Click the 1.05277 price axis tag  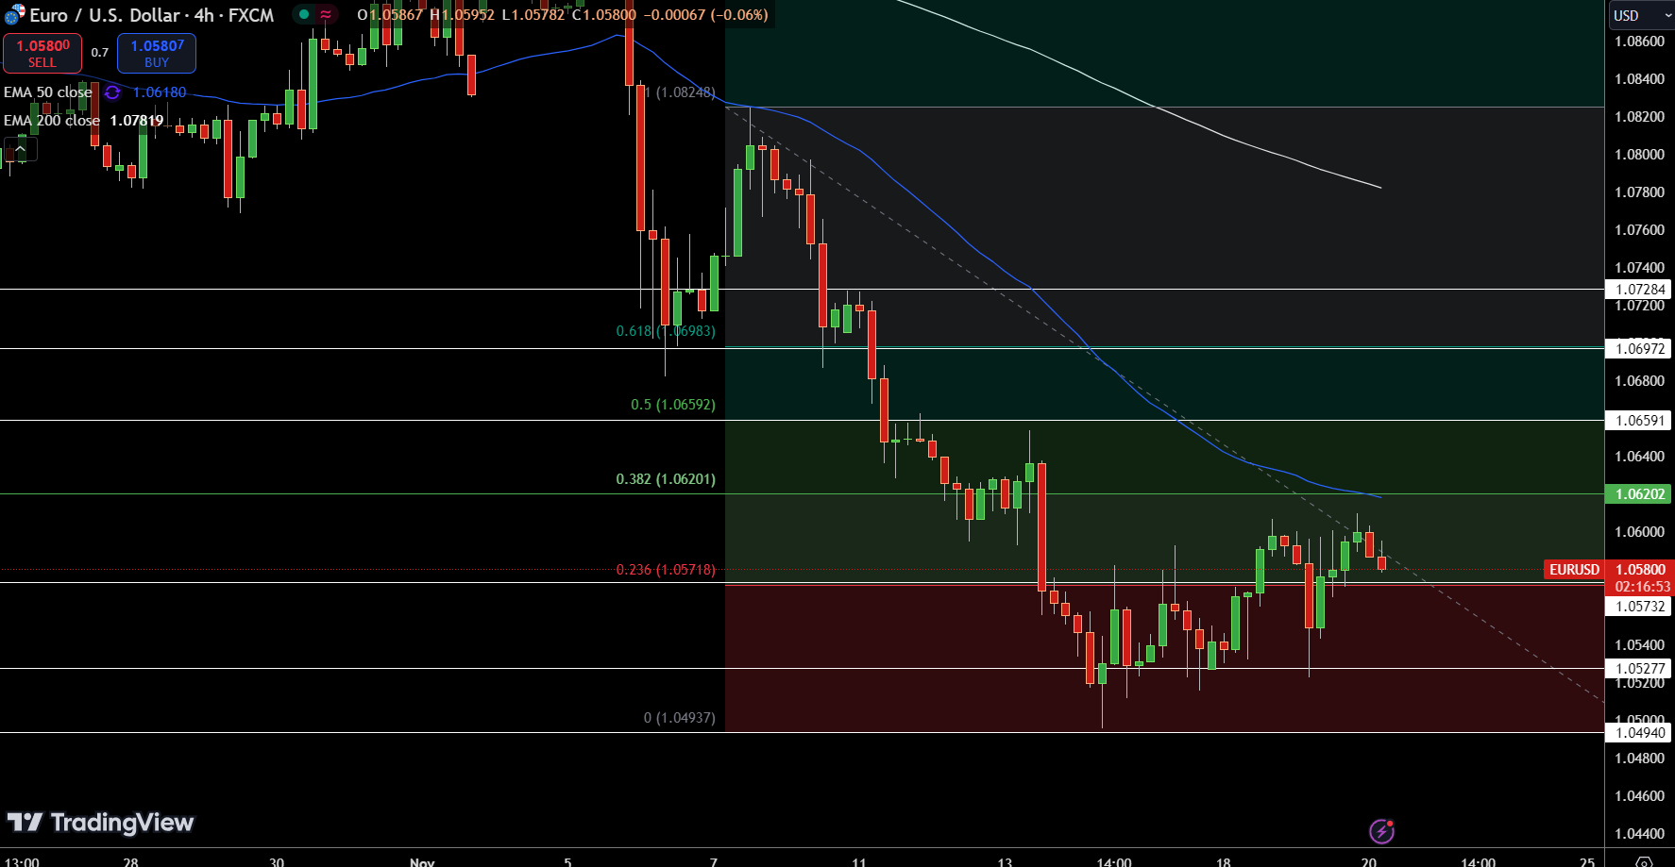pyautogui.click(x=1640, y=669)
